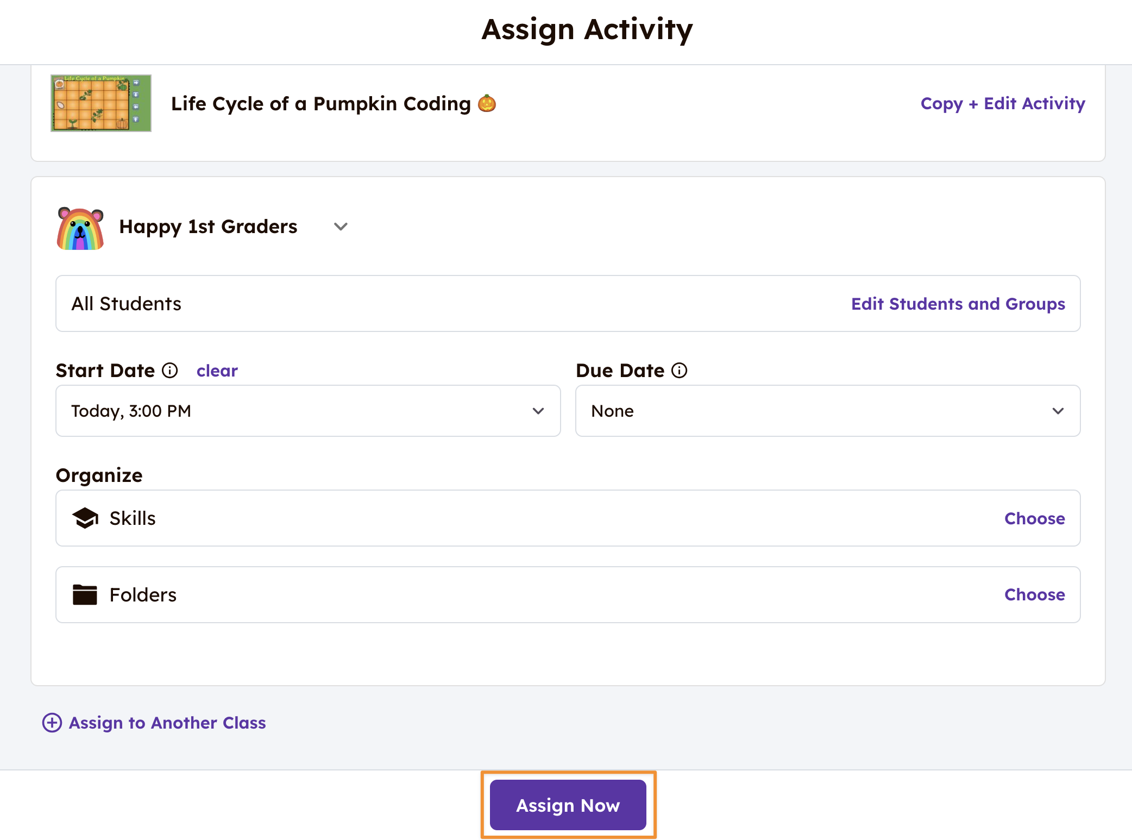Click the Skills graduation cap icon

click(x=85, y=518)
